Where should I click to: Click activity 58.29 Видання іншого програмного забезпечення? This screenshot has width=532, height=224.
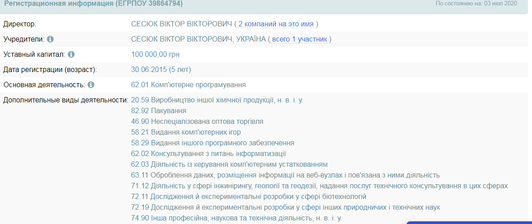click(x=213, y=143)
